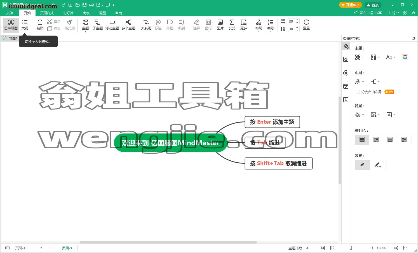Viewport: 418px width, 253px height.
Task: Select the 思维导图 mind map mode
Action: click(x=11, y=25)
